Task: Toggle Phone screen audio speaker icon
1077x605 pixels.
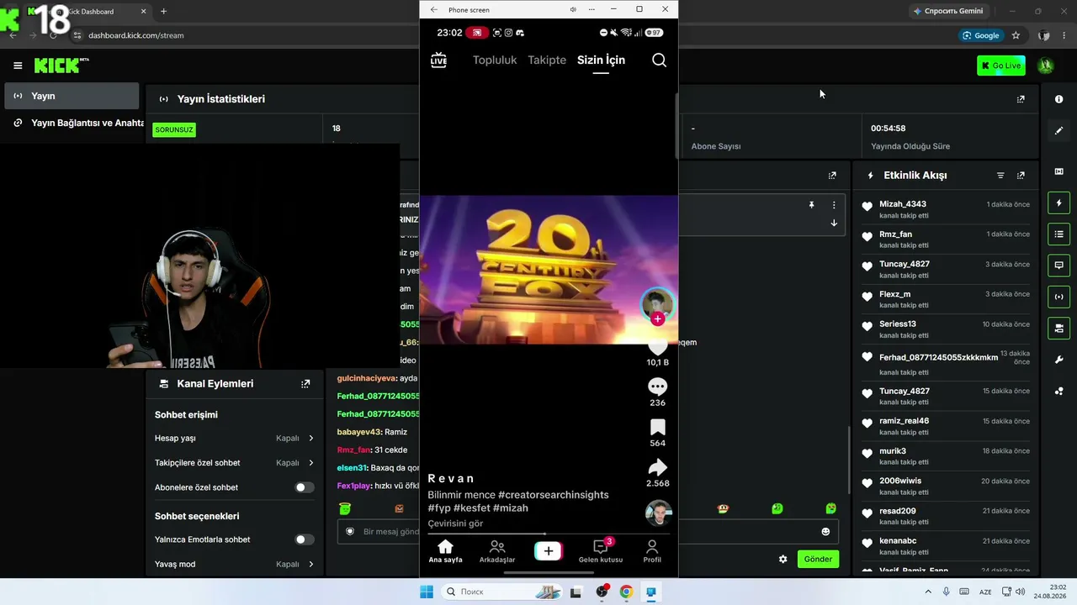Action: [573, 10]
